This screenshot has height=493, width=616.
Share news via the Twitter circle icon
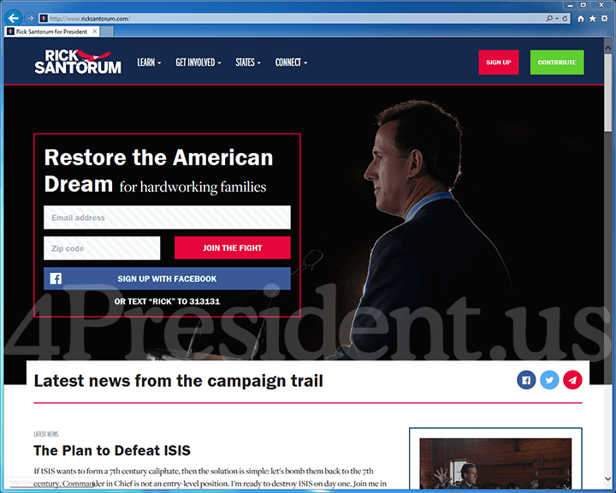549,380
